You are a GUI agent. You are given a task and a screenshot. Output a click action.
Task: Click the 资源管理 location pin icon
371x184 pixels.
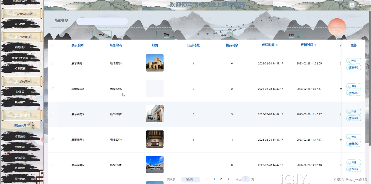coord(16,37)
